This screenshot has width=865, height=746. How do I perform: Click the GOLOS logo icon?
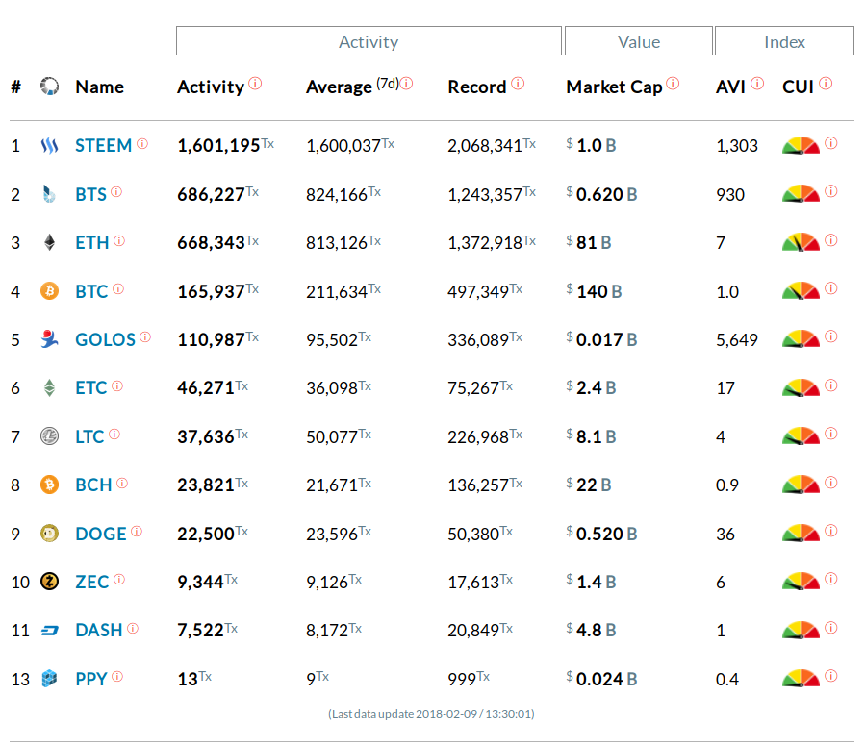point(49,339)
